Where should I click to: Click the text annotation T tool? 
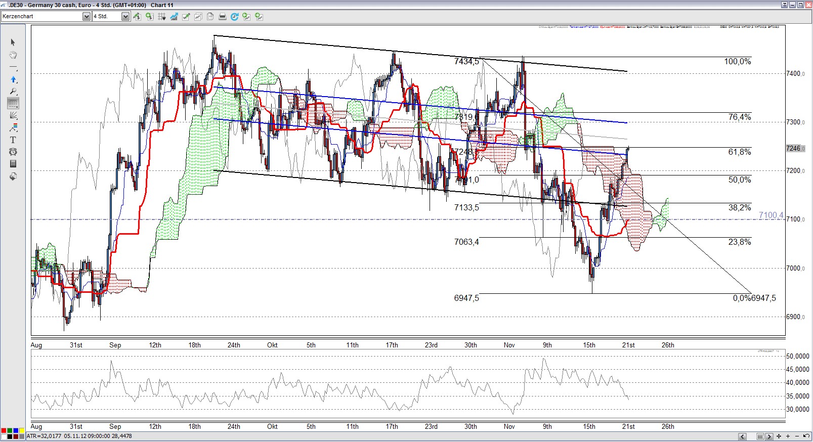pos(13,140)
